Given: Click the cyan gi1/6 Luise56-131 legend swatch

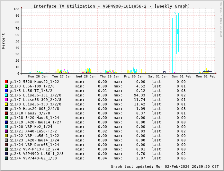Looking at the screenshot, I should (x=6, y=95).
